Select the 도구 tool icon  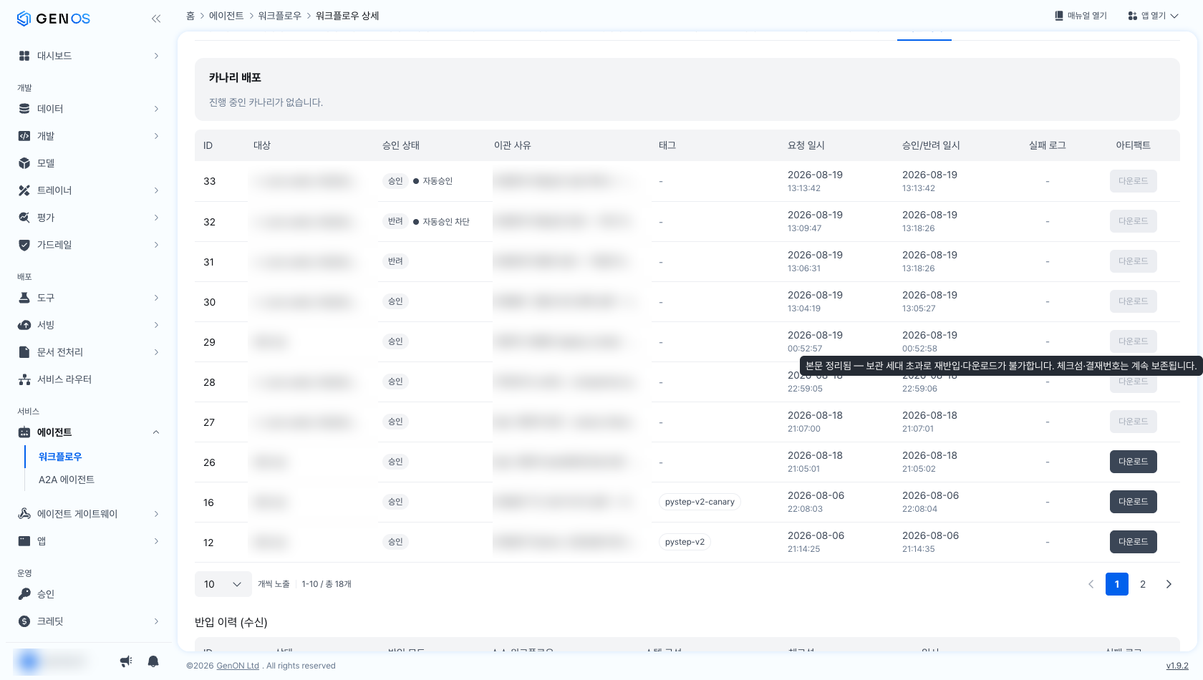[24, 298]
